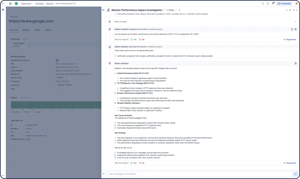Toggle the Enabled (all locations) switch
Screen dimensions: 300x179
pyautogui.click(x=57, y=60)
